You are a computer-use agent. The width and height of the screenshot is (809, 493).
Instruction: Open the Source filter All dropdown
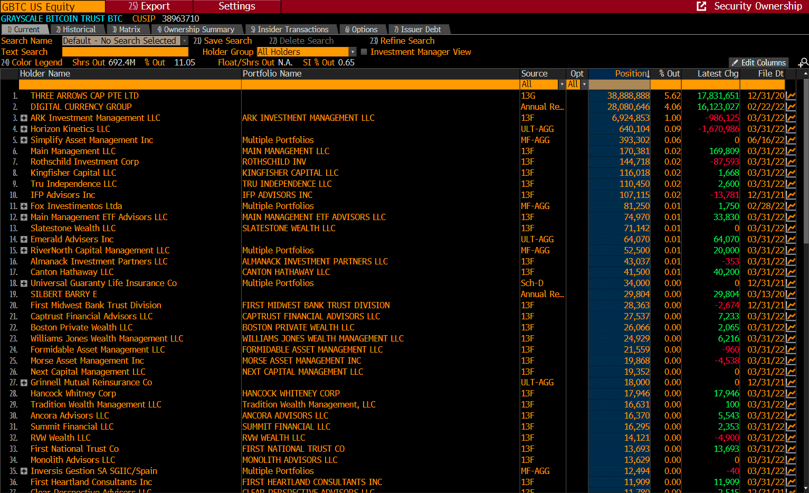point(561,84)
